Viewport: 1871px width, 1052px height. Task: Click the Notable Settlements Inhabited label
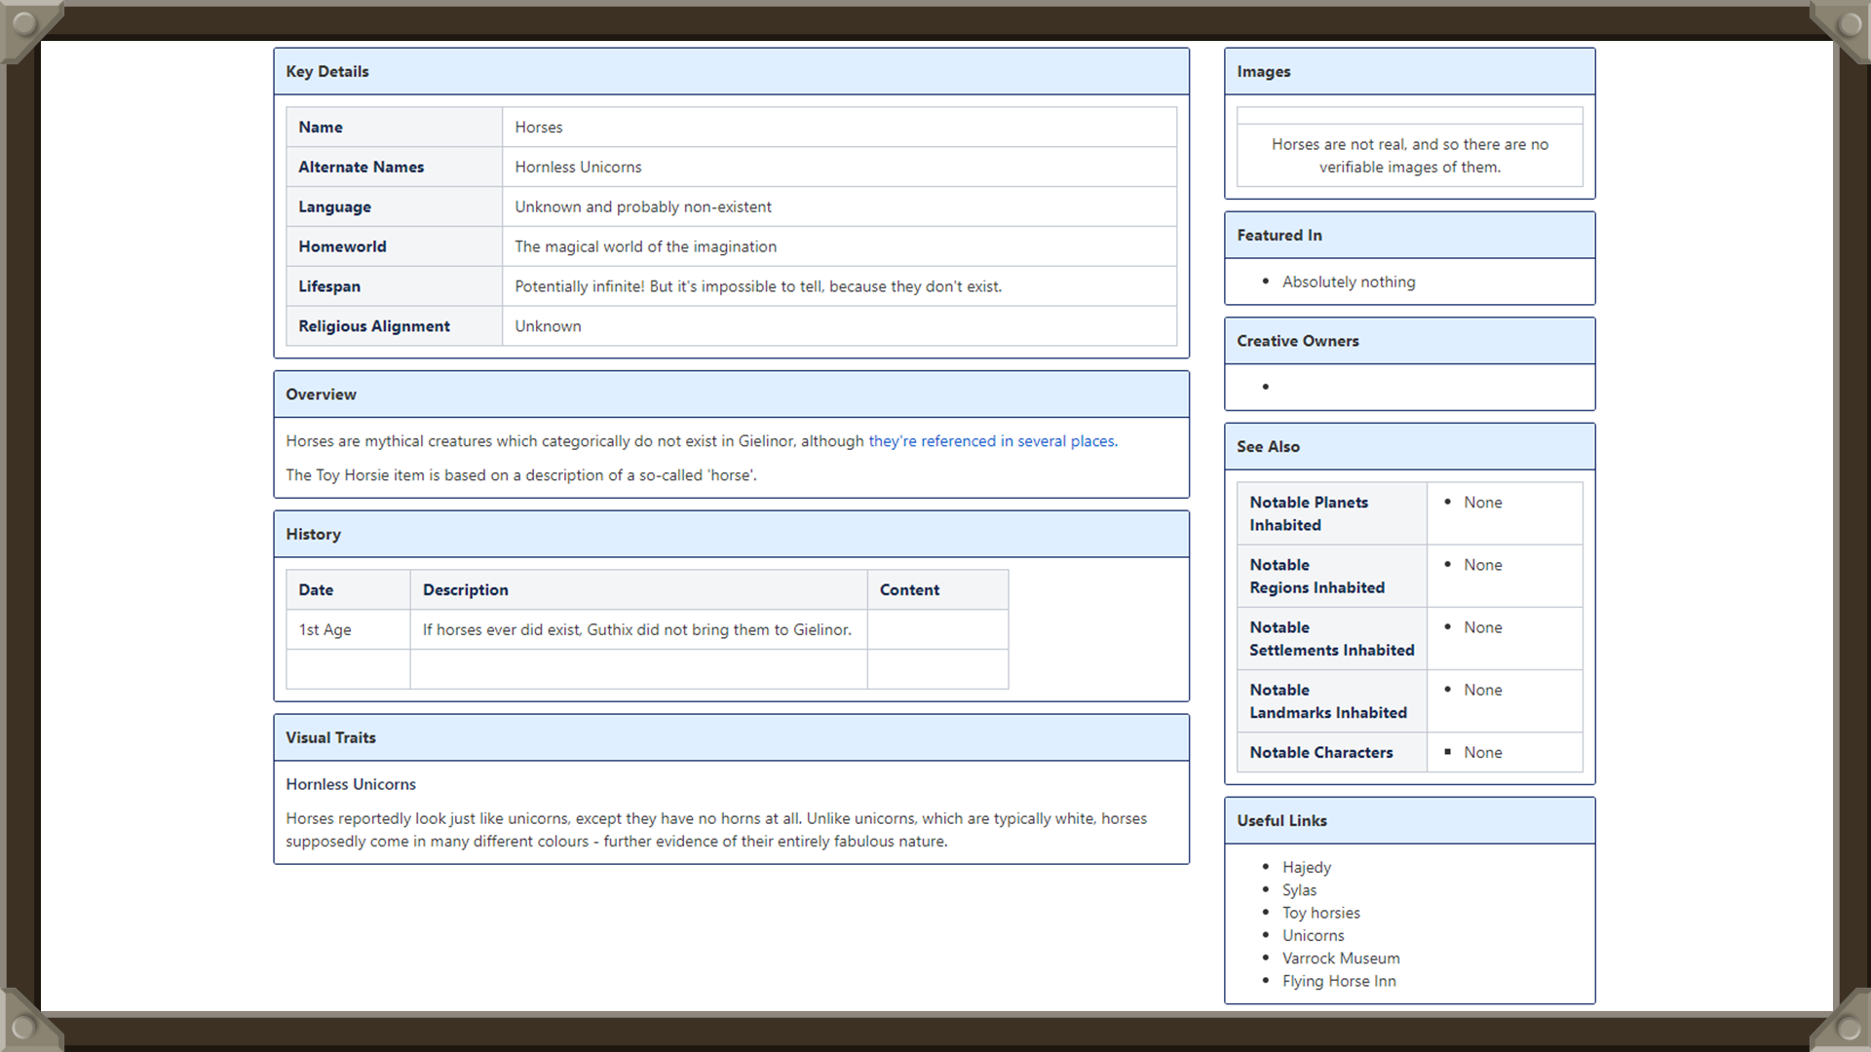point(1331,638)
